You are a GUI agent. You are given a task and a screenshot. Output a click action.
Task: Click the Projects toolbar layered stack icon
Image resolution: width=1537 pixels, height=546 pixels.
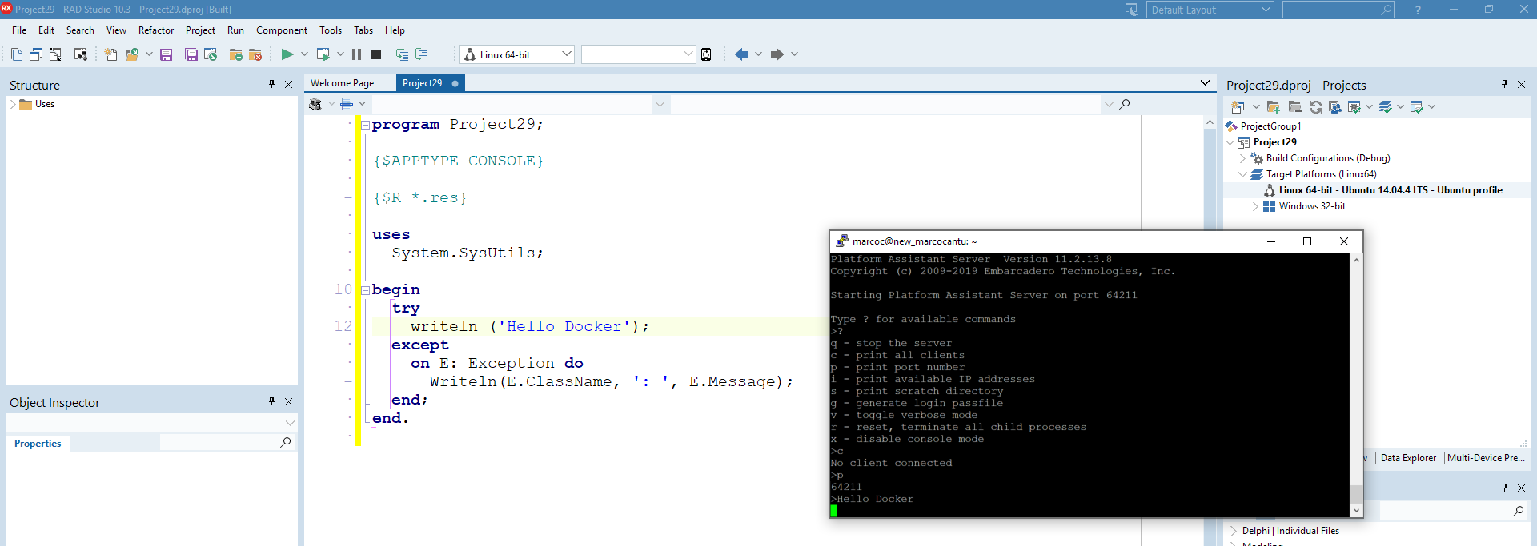tap(1386, 106)
